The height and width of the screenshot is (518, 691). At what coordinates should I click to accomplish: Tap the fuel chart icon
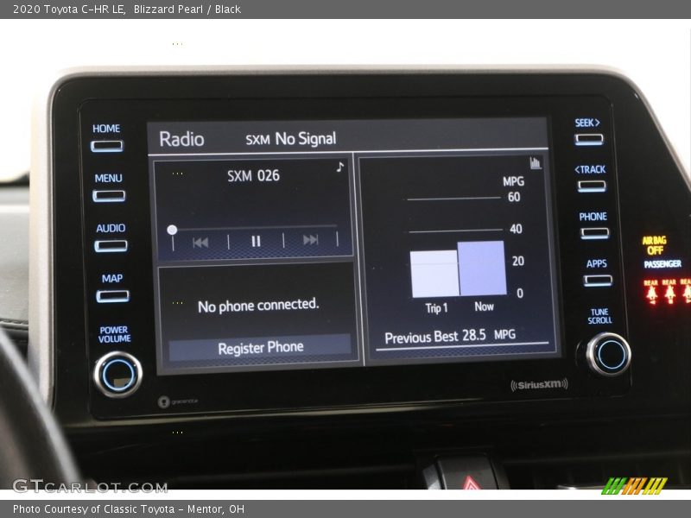(536, 163)
